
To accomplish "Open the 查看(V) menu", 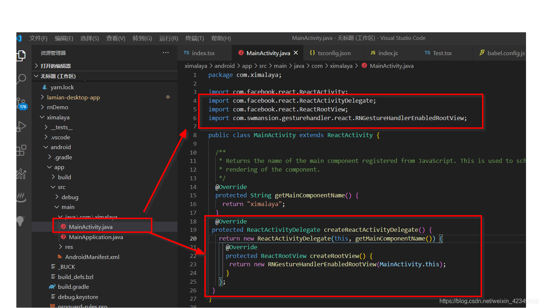I will (116, 38).
